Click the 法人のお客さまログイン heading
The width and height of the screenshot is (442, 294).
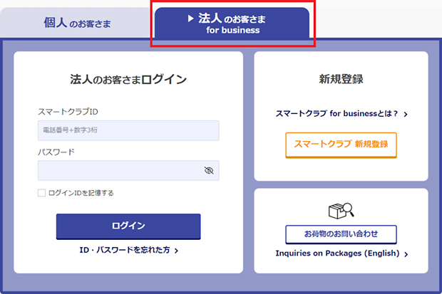128,80
